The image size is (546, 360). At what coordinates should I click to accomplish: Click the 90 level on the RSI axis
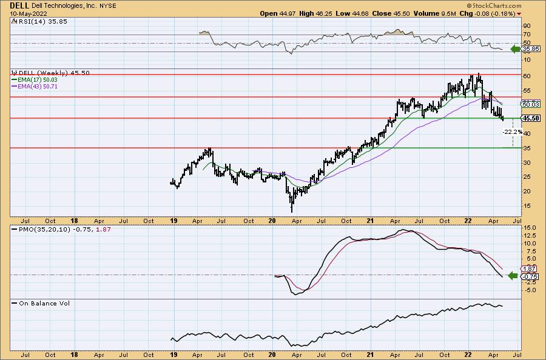click(527, 26)
